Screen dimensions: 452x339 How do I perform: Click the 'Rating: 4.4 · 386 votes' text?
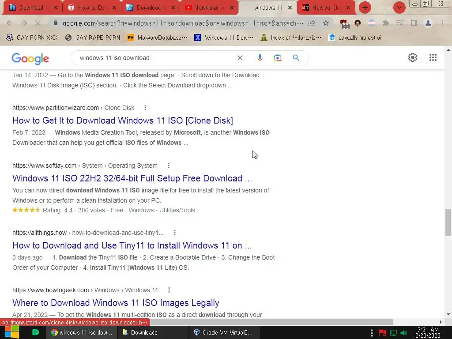click(74, 211)
